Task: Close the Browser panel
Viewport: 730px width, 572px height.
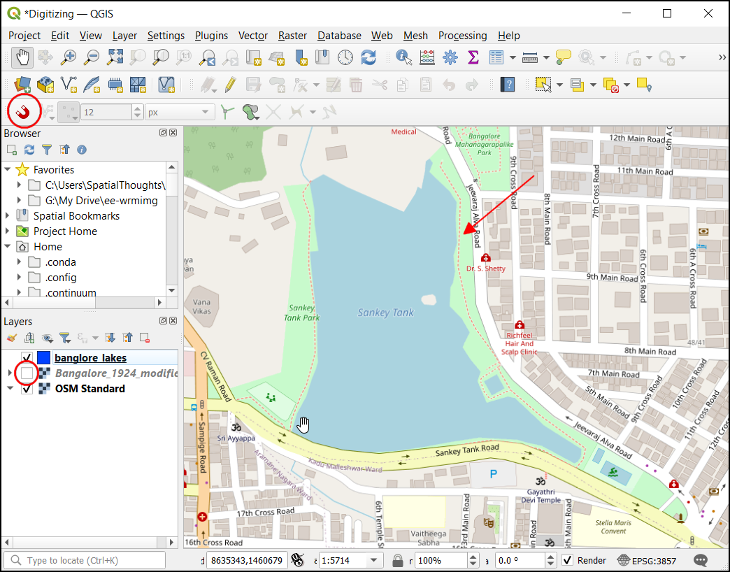Action: pyautogui.click(x=173, y=133)
